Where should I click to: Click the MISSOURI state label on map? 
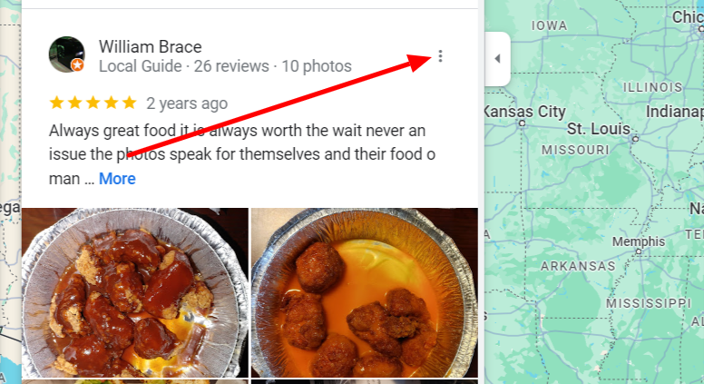[575, 150]
